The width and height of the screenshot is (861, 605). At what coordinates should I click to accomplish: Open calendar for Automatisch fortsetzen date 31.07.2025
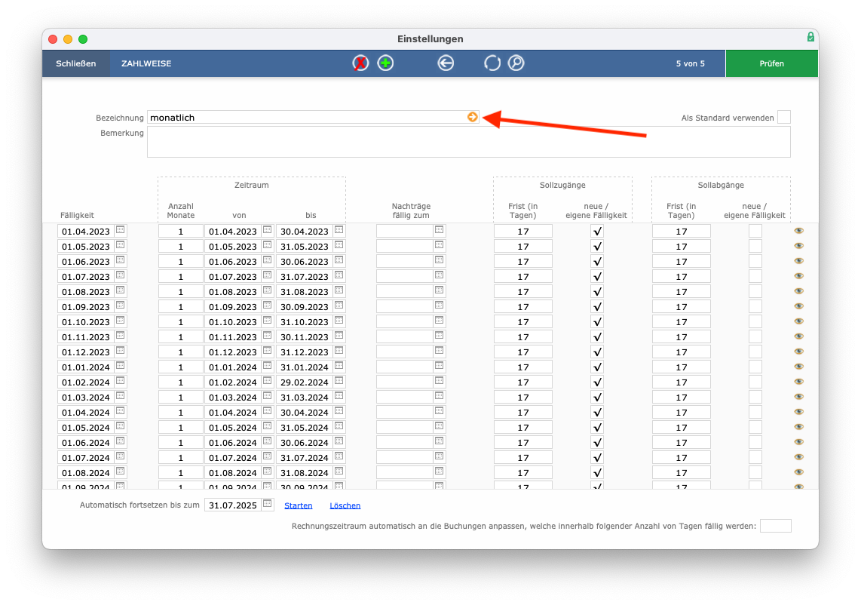pyautogui.click(x=268, y=504)
